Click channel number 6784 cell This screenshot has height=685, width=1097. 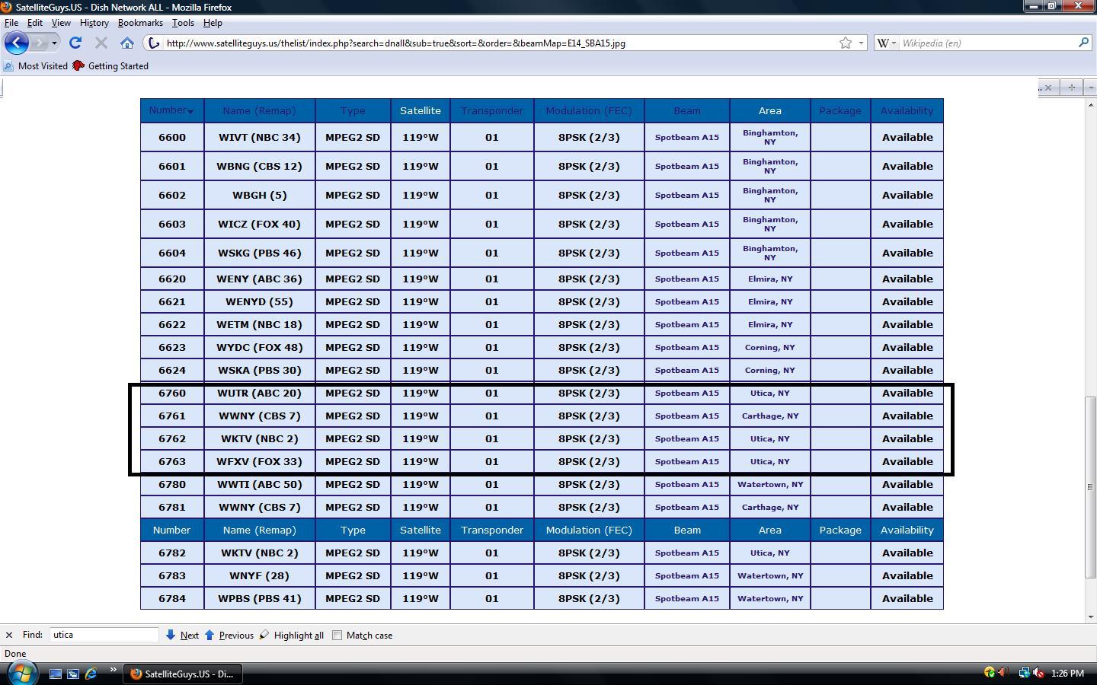click(172, 598)
